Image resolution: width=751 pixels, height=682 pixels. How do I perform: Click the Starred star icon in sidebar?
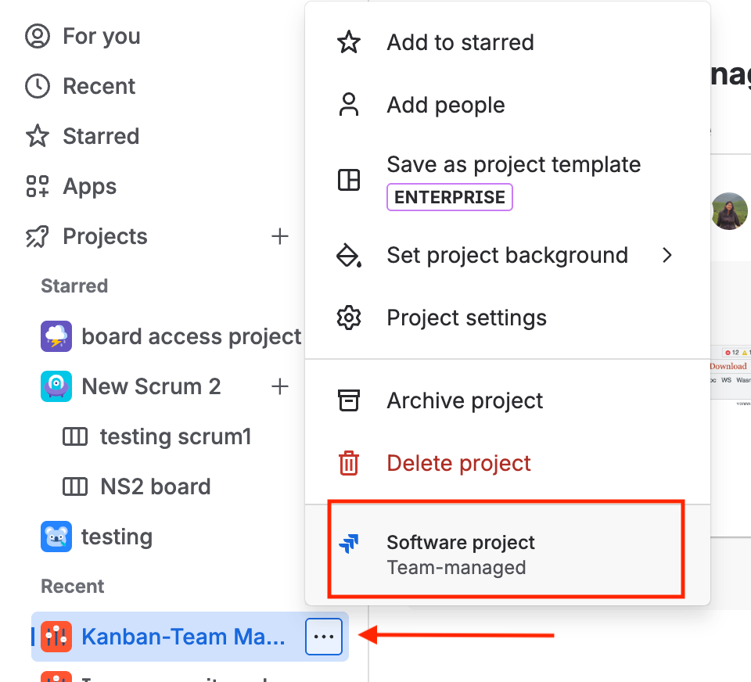point(38,136)
